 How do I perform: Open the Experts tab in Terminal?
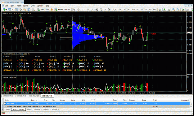(x=46, y=110)
